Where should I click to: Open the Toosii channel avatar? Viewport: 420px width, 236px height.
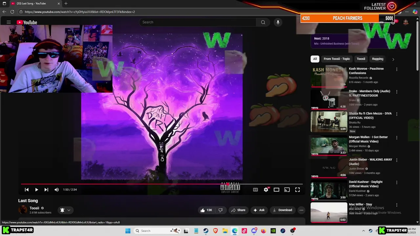pyautogui.click(x=23, y=210)
